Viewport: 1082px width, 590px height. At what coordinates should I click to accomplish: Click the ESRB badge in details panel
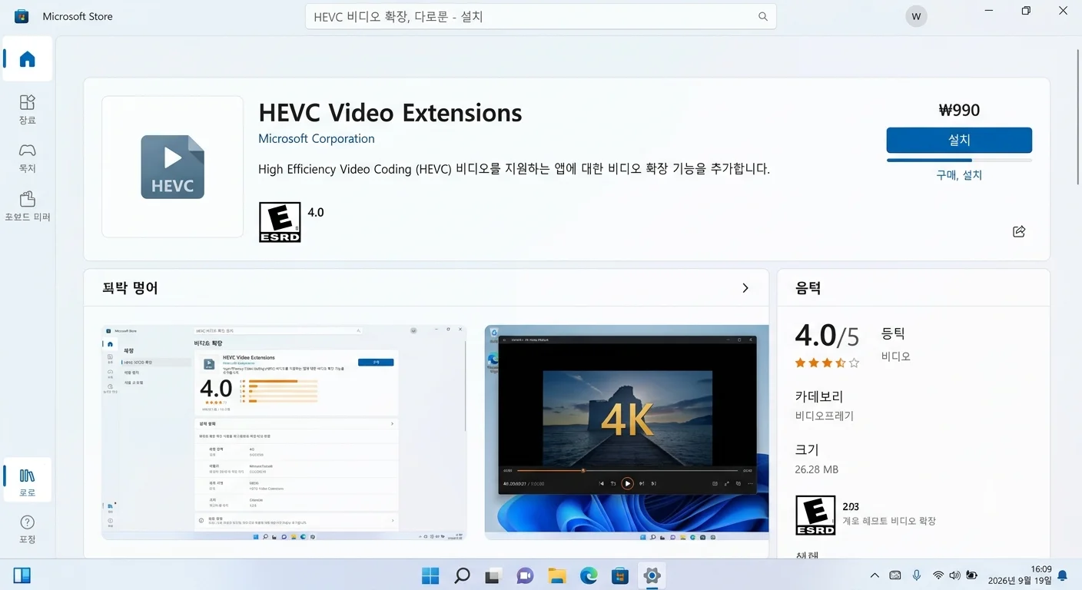(815, 515)
